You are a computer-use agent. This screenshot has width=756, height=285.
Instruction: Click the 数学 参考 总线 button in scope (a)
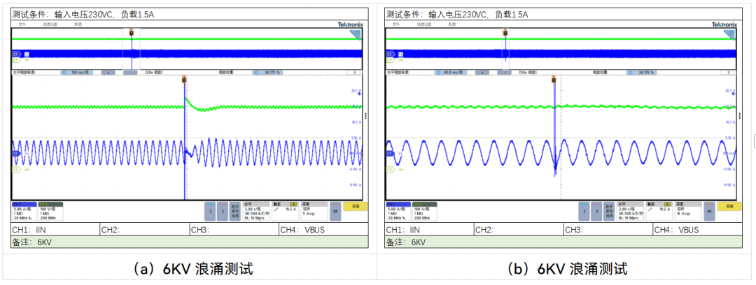click(x=234, y=211)
